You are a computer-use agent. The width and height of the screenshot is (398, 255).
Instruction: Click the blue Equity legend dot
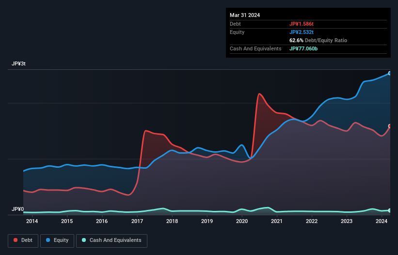pyautogui.click(x=48, y=240)
